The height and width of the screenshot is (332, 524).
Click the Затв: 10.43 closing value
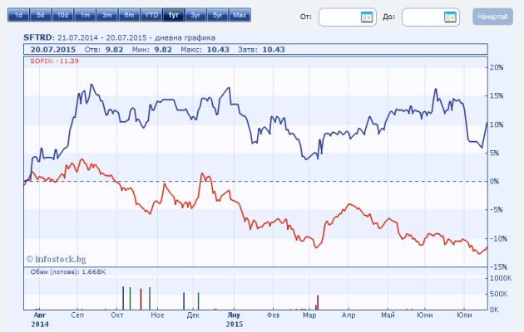pos(261,50)
